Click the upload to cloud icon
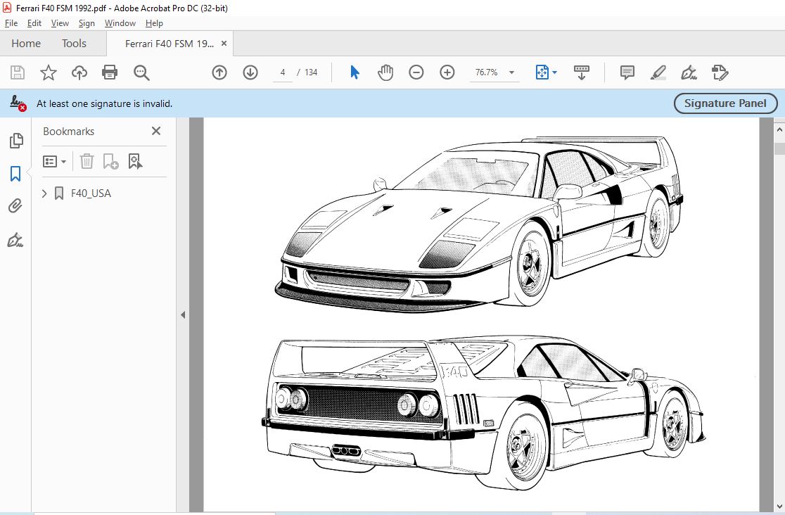This screenshot has height=515, width=785. click(79, 72)
